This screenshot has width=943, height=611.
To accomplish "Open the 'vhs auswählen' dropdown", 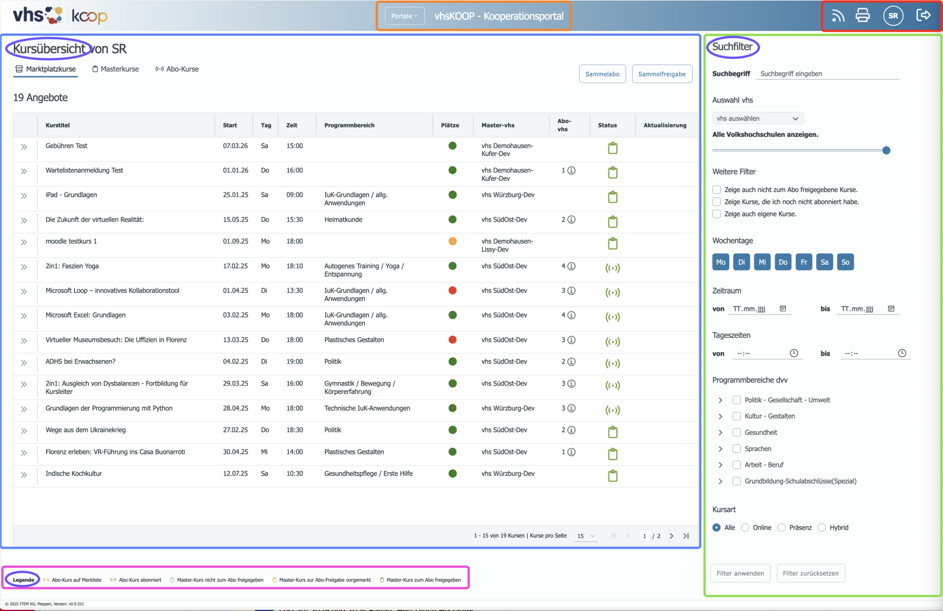I will point(757,118).
